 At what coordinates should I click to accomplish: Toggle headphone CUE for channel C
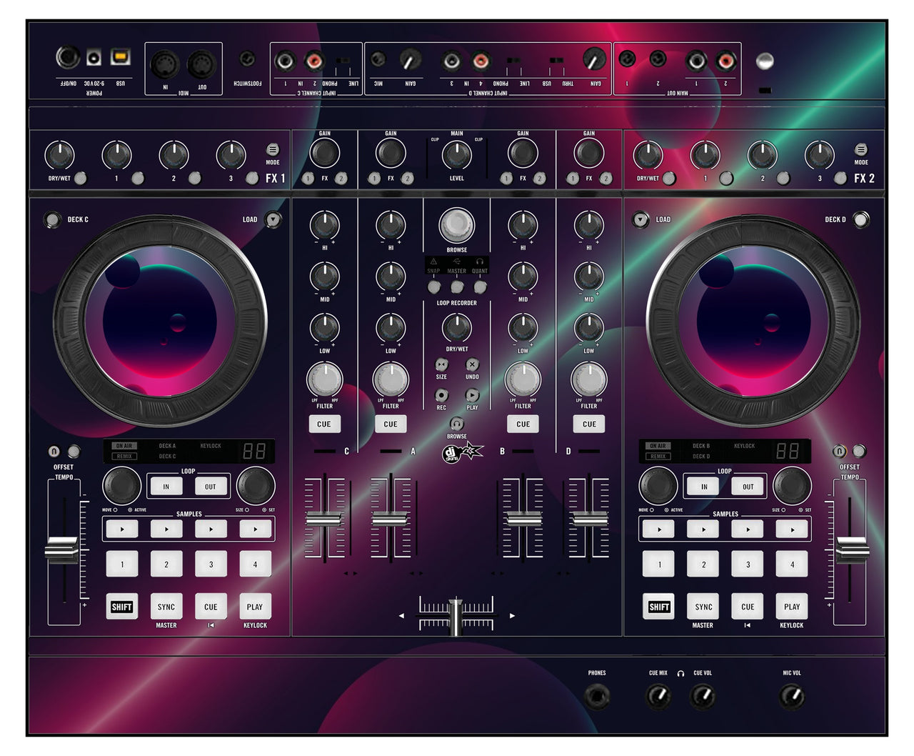tap(324, 424)
